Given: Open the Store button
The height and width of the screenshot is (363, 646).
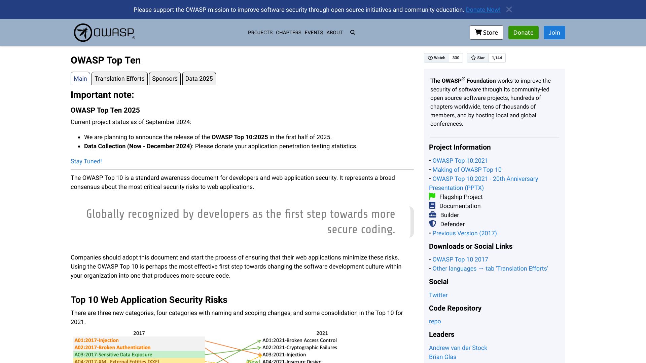Looking at the screenshot, I should point(487,33).
